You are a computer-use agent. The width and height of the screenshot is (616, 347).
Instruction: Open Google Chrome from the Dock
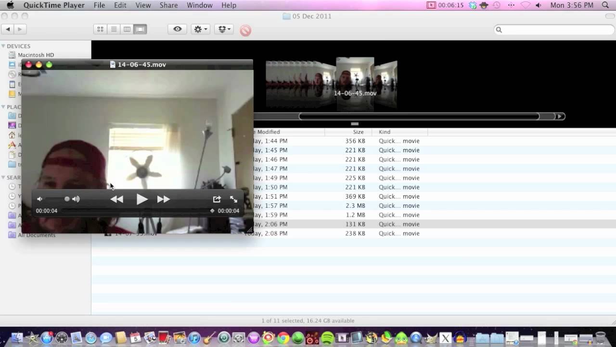(x=283, y=338)
